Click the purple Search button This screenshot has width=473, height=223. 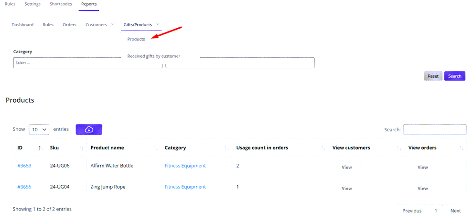point(454,76)
